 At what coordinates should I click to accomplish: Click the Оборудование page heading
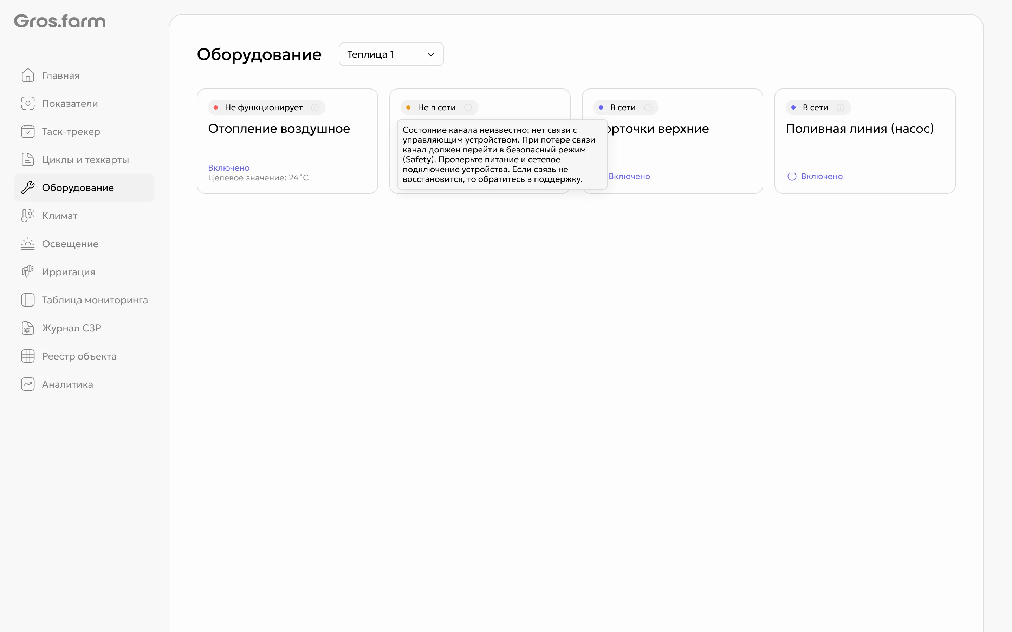tap(259, 54)
